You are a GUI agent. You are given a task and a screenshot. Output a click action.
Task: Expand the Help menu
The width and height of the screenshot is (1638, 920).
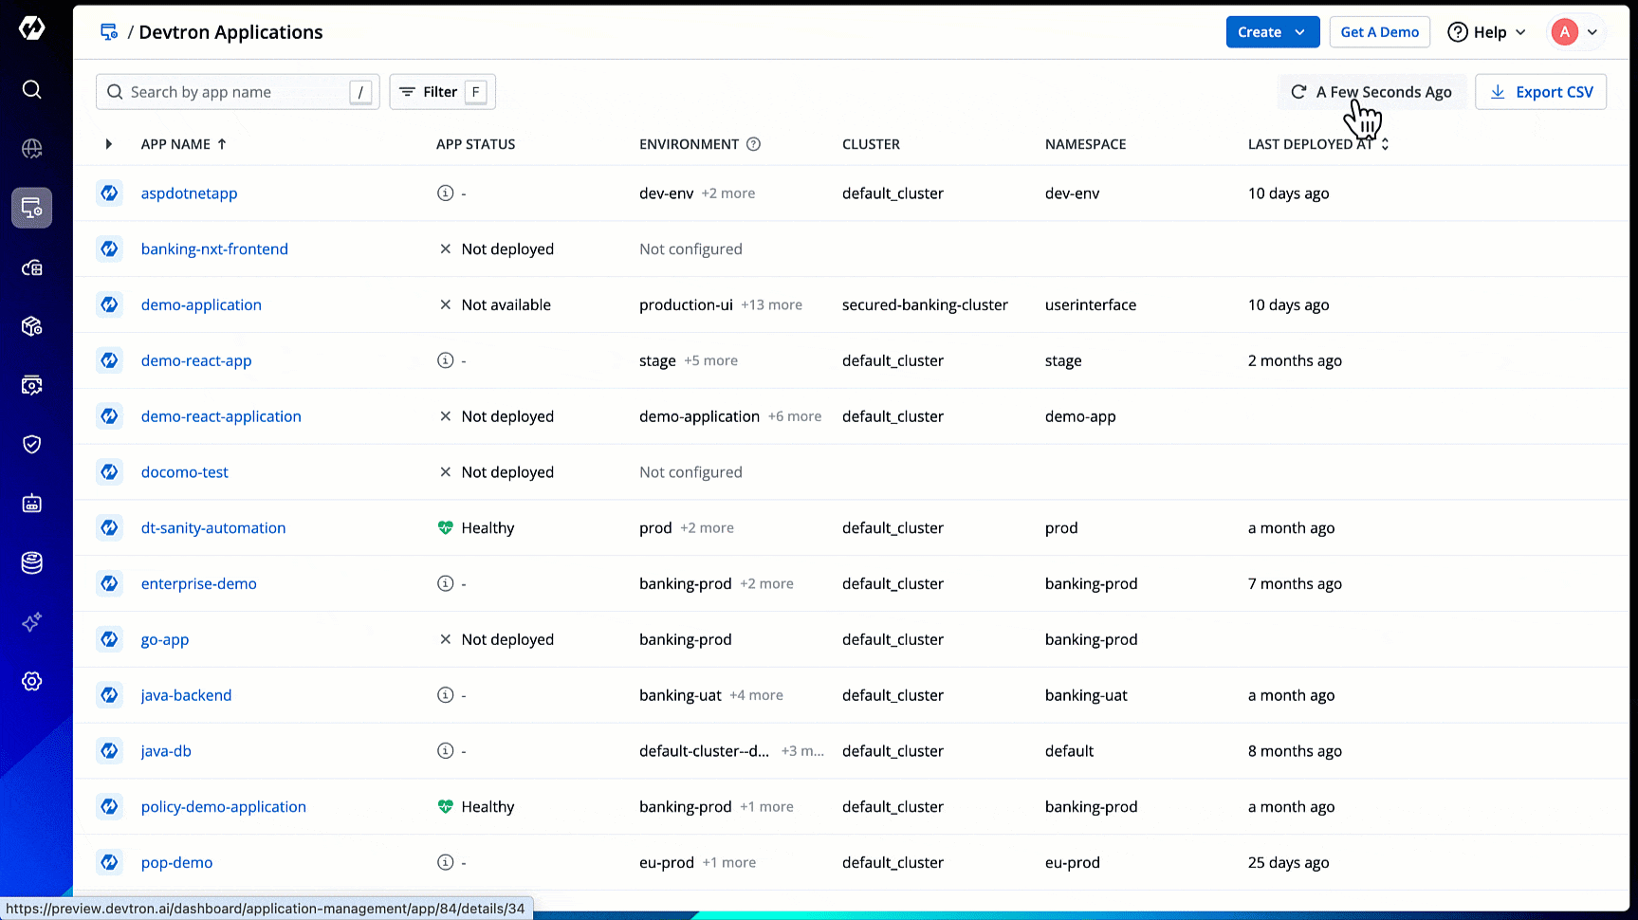(1486, 32)
